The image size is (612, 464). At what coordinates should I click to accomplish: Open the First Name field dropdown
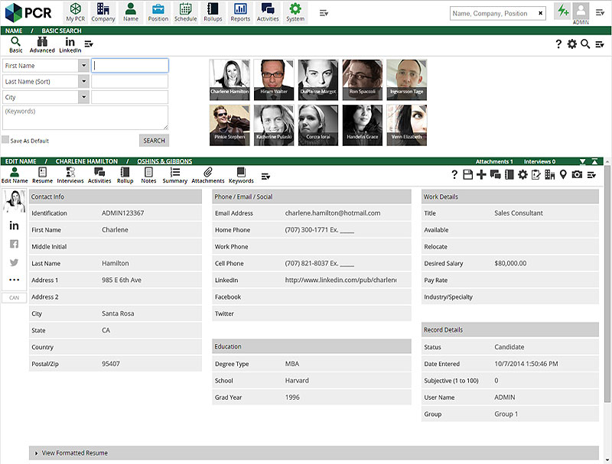pos(85,65)
